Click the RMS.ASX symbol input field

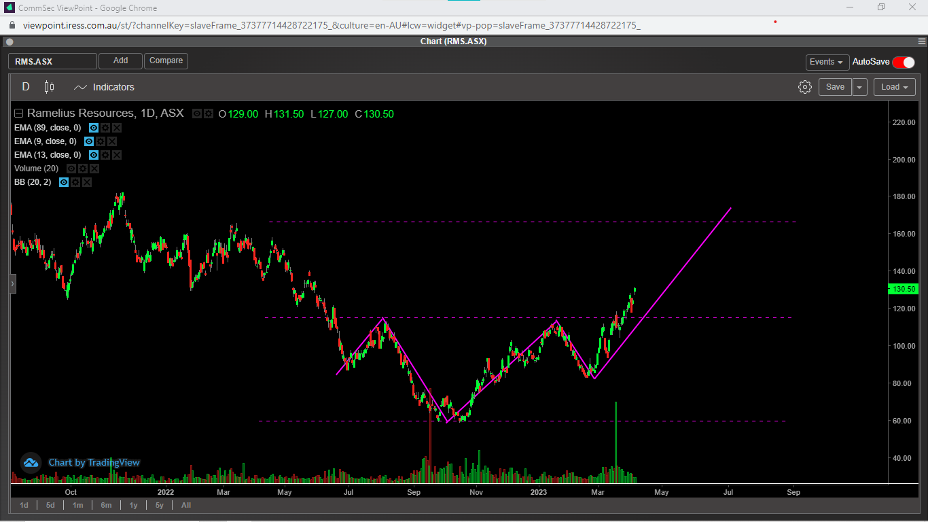[x=52, y=61]
